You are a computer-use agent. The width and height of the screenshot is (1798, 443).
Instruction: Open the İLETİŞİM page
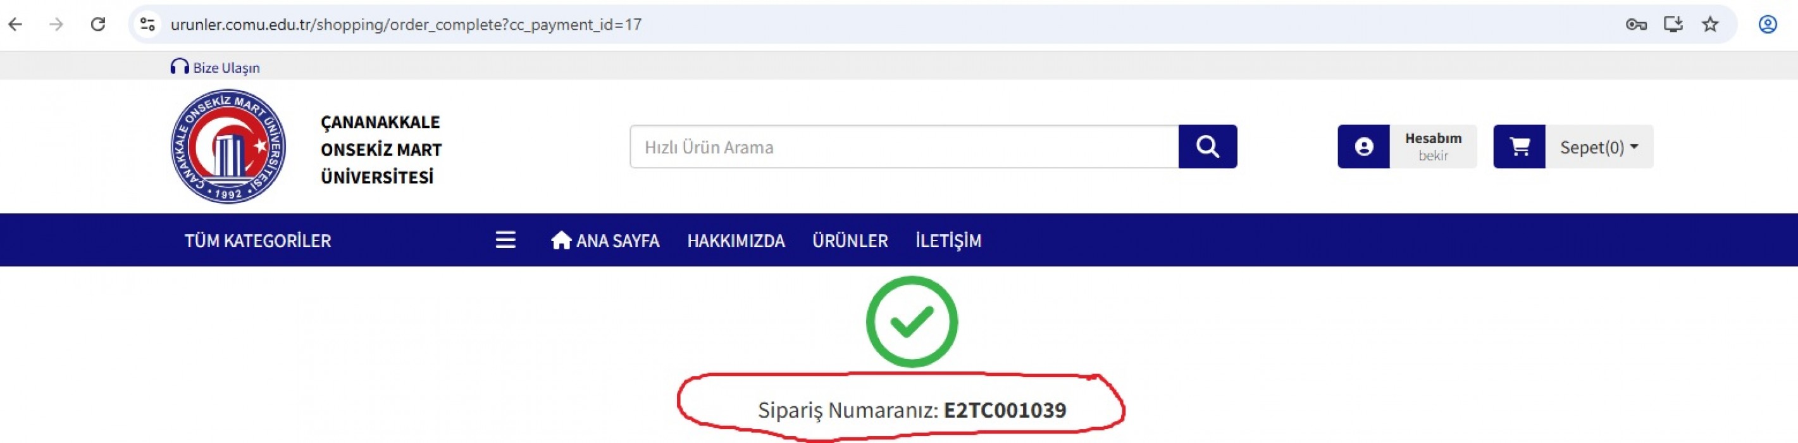(x=948, y=240)
